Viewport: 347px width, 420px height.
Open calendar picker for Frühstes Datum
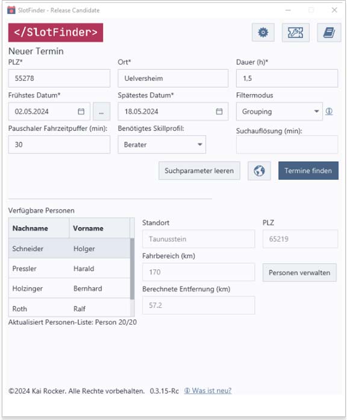click(x=81, y=112)
